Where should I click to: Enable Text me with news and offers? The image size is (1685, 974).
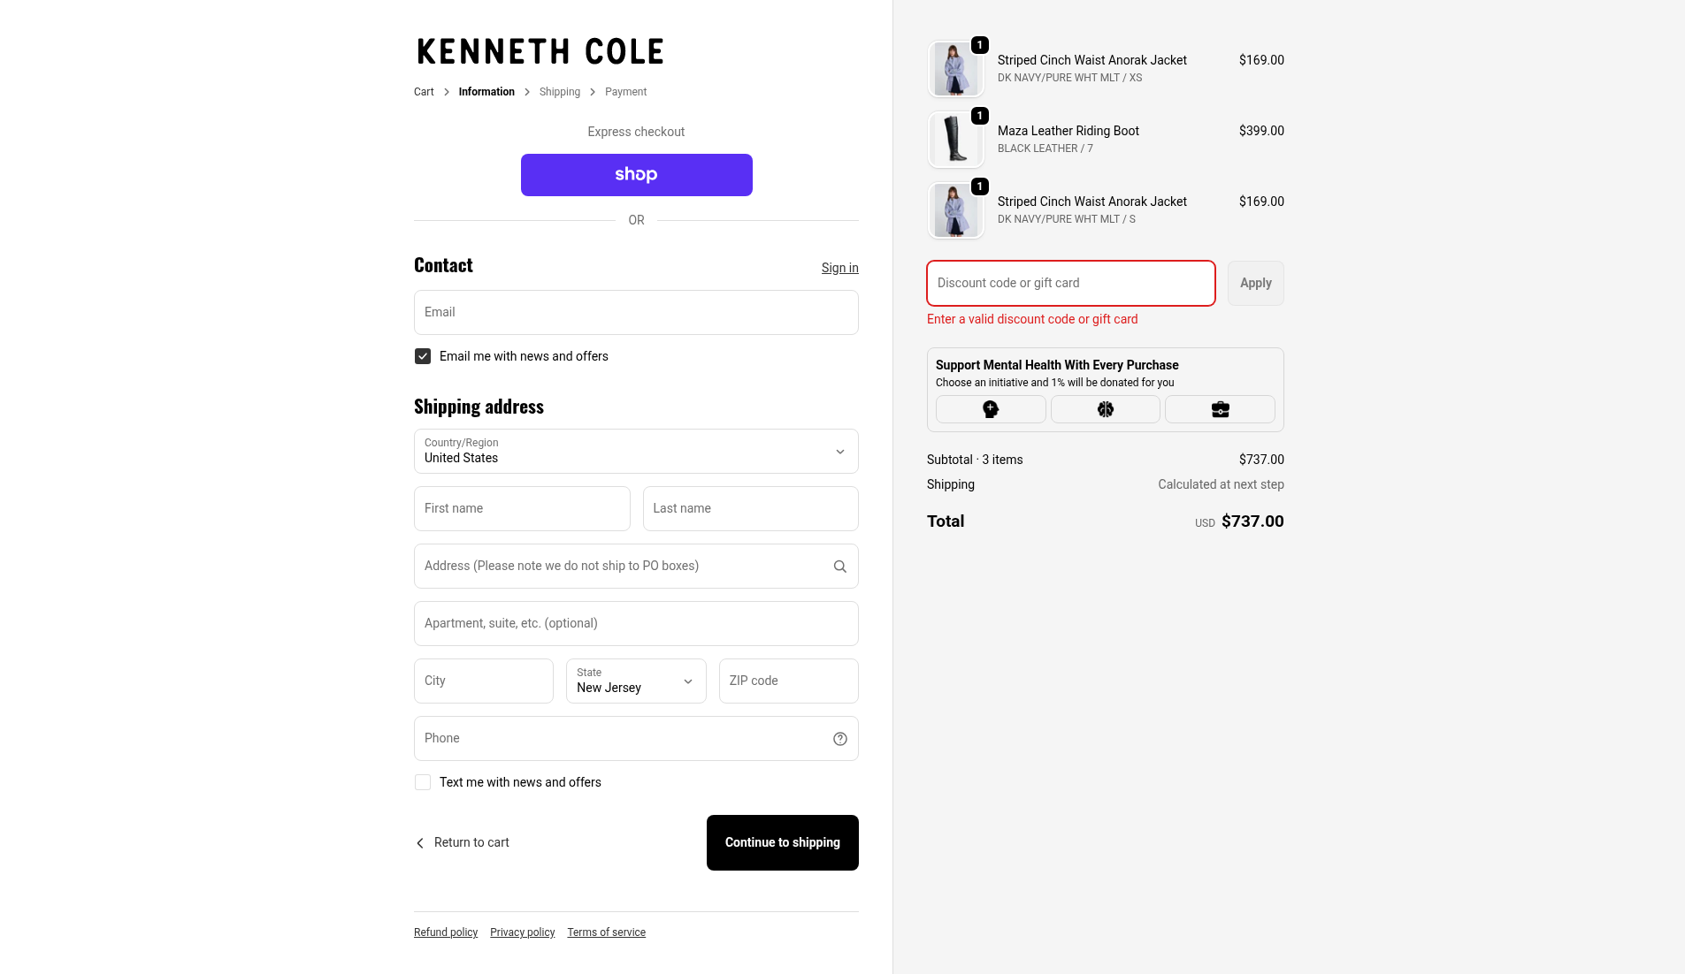[x=423, y=782]
